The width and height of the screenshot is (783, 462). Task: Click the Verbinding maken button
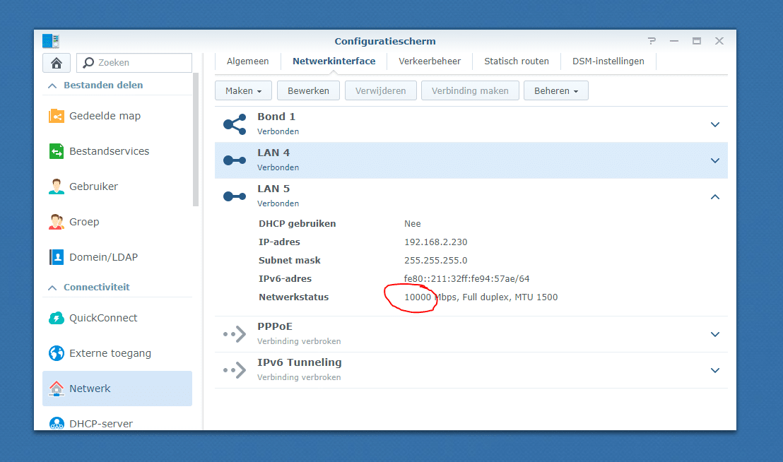coord(470,91)
